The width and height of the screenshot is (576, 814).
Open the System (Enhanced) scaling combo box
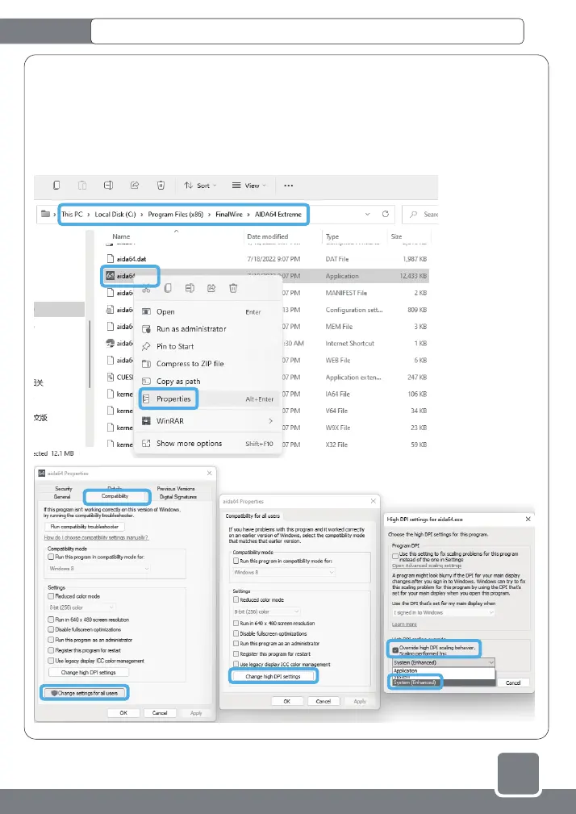444,662
